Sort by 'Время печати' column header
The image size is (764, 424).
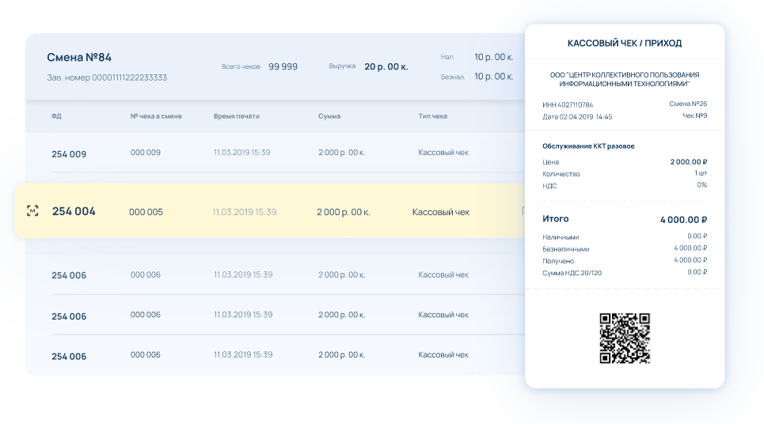pyautogui.click(x=236, y=116)
